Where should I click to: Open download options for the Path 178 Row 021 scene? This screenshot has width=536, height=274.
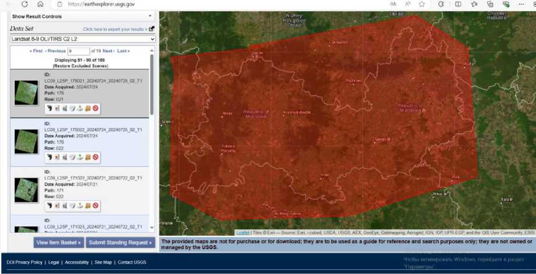(x=80, y=109)
